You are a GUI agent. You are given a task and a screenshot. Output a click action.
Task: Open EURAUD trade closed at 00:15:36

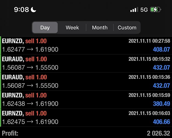[86, 81]
